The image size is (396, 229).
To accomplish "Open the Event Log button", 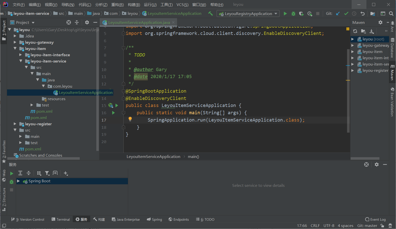I will (x=375, y=219).
